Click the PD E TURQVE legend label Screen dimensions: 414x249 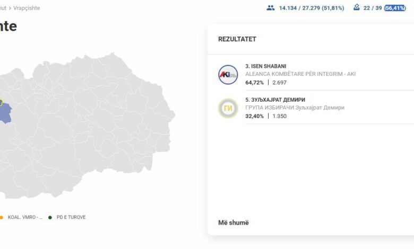tap(71, 217)
